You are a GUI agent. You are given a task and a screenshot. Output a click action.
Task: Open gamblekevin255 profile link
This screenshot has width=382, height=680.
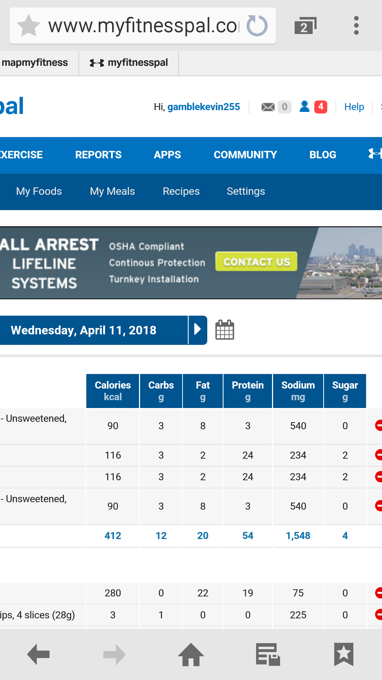[204, 107]
